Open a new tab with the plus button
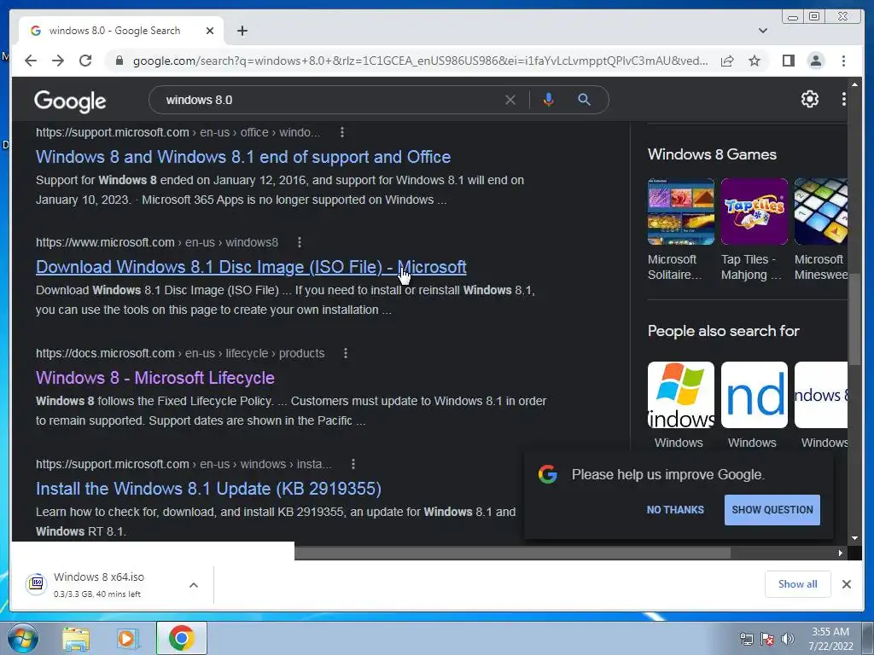The image size is (874, 655). click(x=242, y=31)
